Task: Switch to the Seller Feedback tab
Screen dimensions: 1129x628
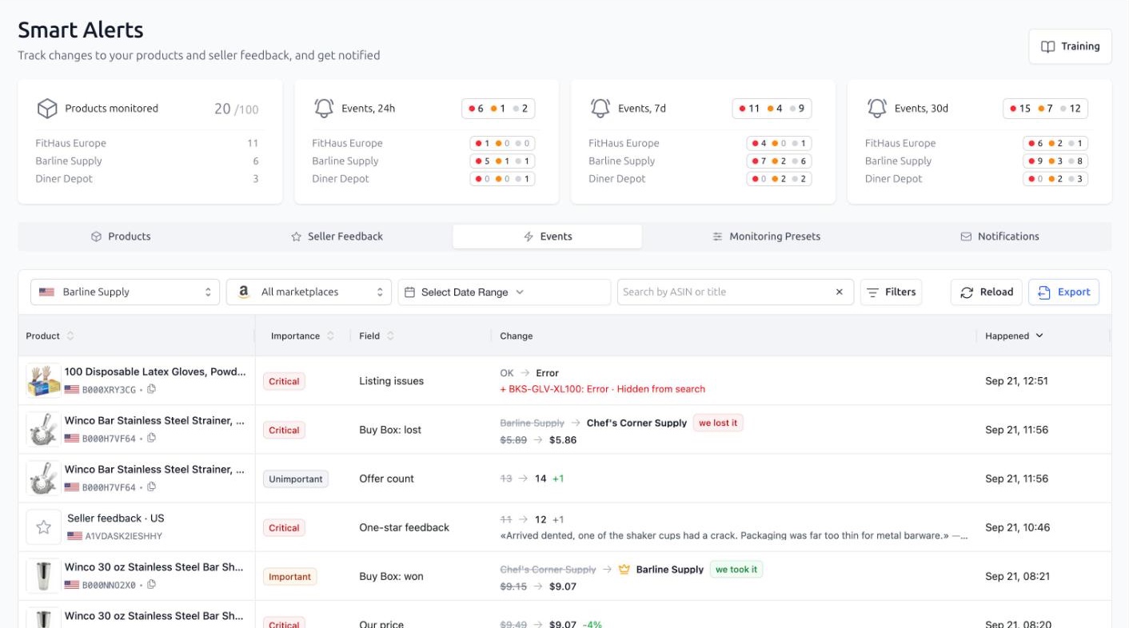Action: tap(337, 236)
